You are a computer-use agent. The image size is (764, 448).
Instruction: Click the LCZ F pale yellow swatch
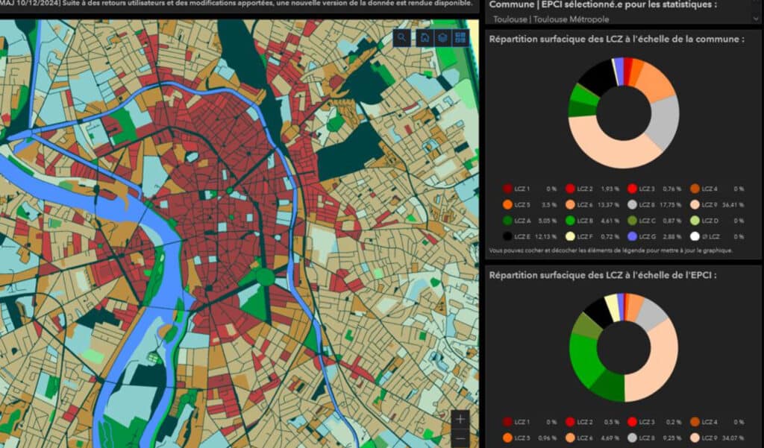(571, 236)
